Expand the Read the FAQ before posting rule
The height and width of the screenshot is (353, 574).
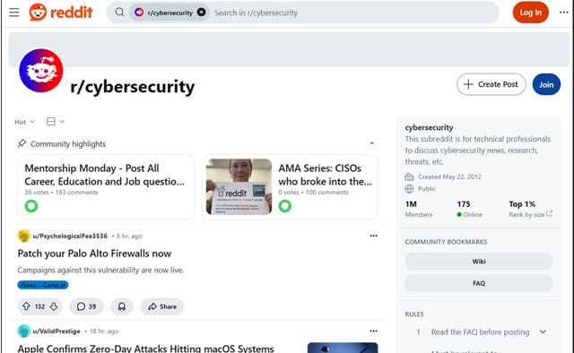543,331
